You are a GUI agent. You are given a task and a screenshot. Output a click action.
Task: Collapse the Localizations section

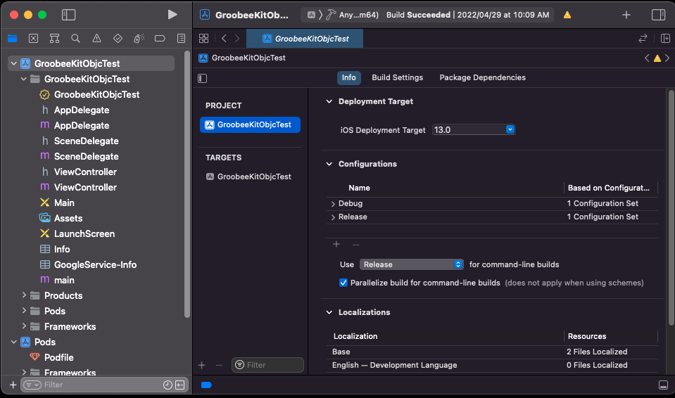coord(329,312)
